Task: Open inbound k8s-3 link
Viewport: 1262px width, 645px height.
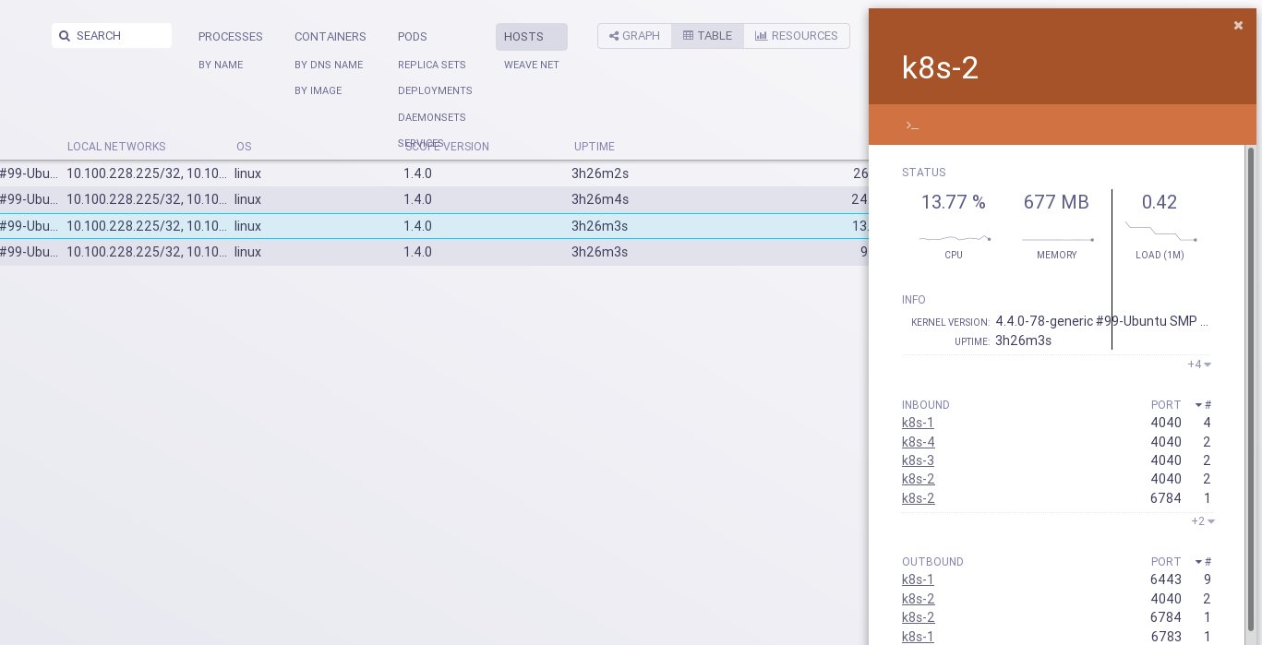Action: (x=918, y=460)
